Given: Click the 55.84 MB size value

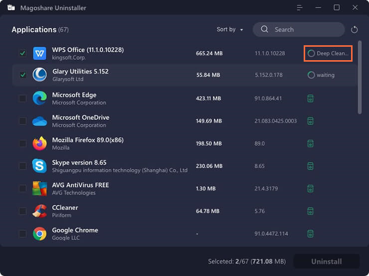Looking at the screenshot, I should pyautogui.click(x=208, y=75).
